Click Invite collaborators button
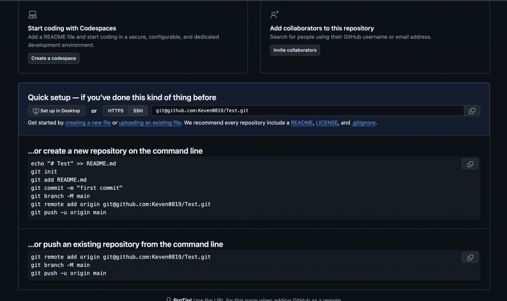The width and height of the screenshot is (507, 301). (x=295, y=50)
